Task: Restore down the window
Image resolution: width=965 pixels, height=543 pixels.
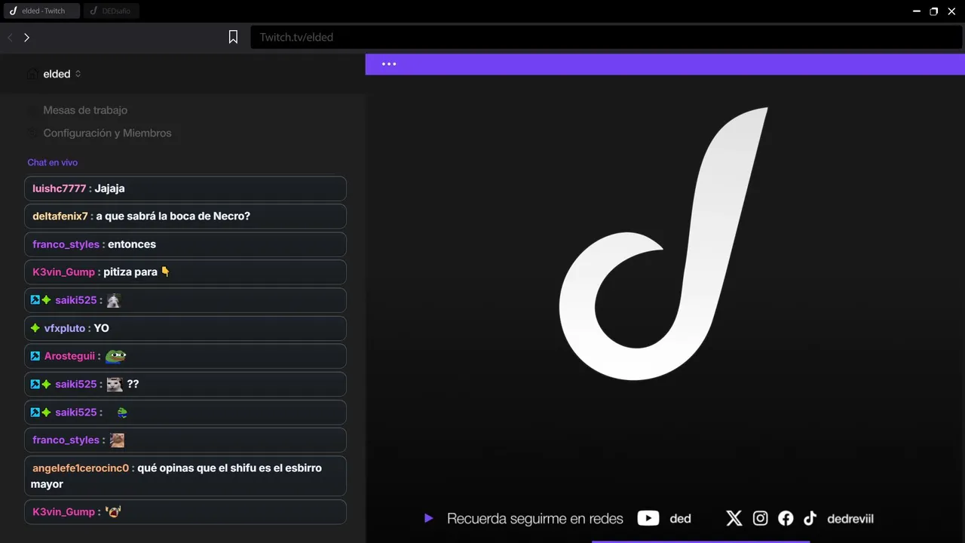Action: pos(933,11)
